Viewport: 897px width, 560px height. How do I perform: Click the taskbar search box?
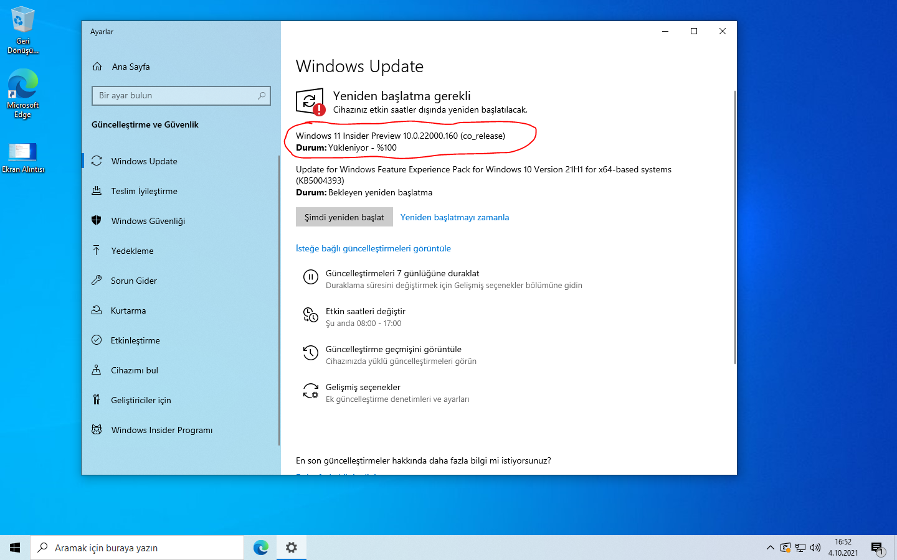137,548
